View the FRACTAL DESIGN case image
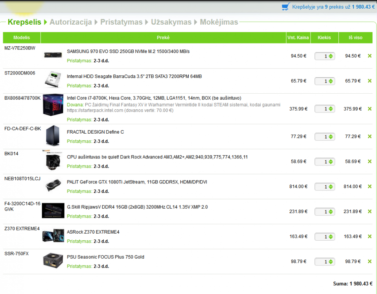Screen dimensions: 377x294 pos(53,136)
